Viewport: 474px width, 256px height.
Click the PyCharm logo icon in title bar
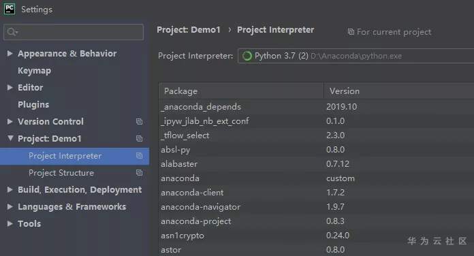tap(9, 8)
